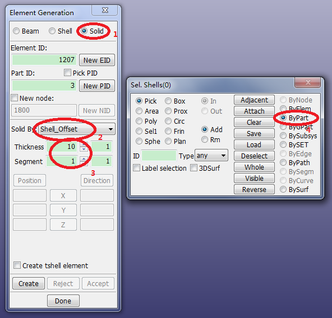Image resolution: width=332 pixels, height=318 pixels.
Task: Open the Solid By Shell_Offset dropdown
Action: point(77,129)
